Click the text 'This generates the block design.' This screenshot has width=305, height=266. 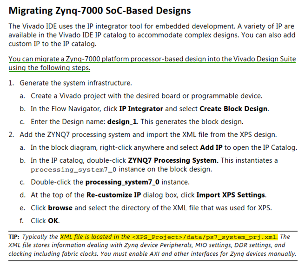(192, 122)
